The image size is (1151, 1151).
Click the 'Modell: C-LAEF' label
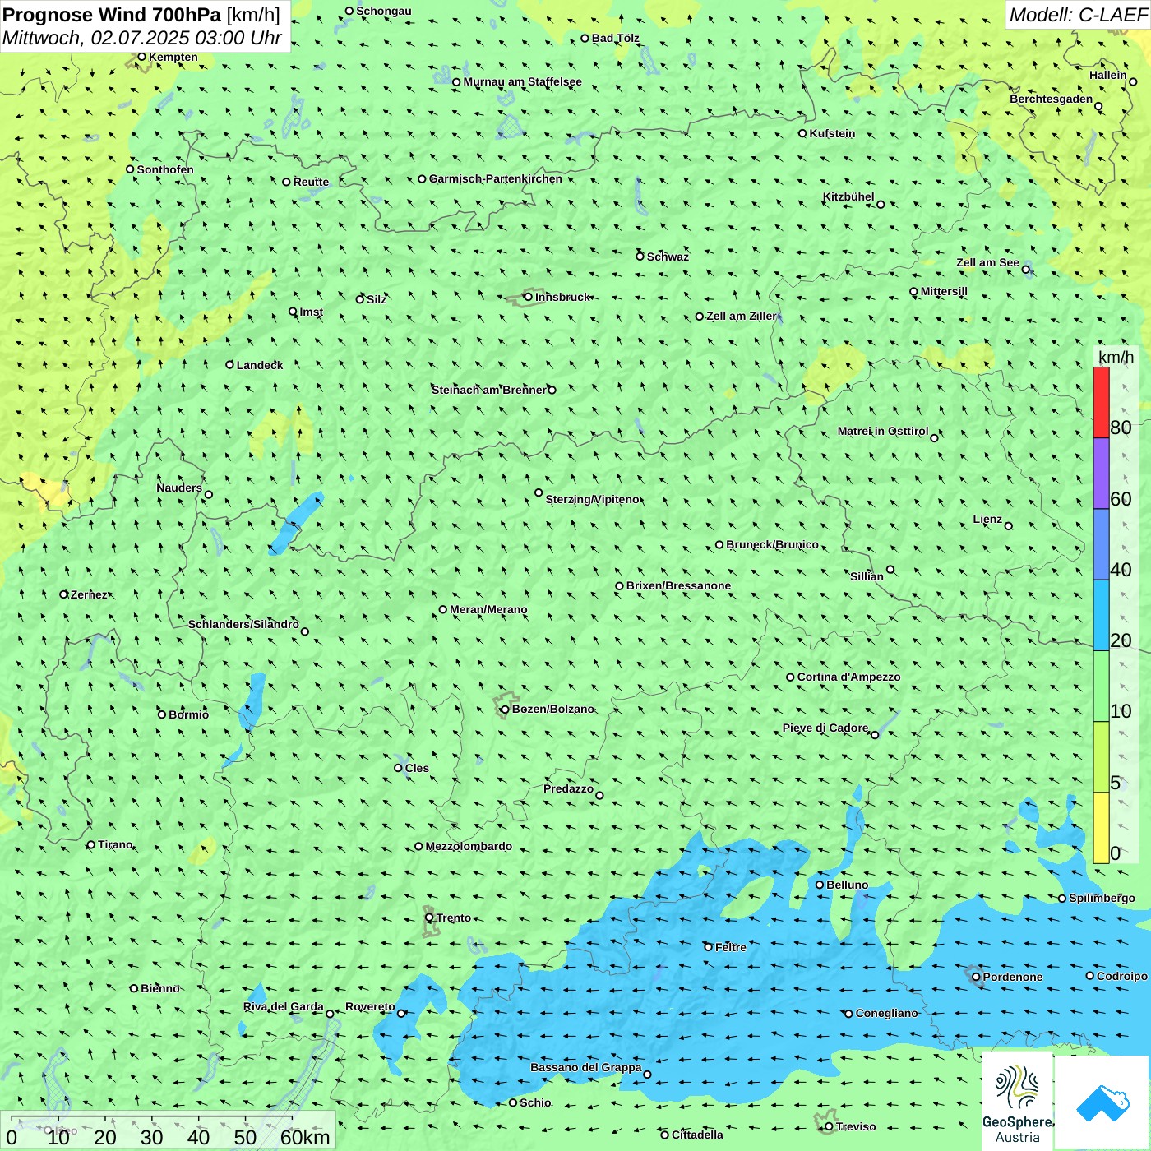pos(1077,15)
